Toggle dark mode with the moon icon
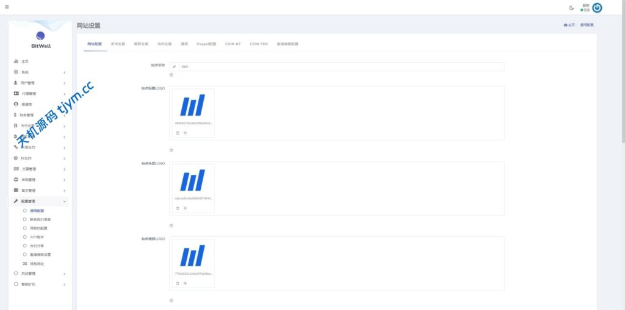 [571, 8]
